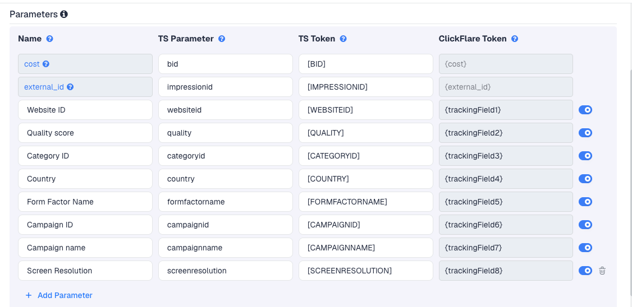
Task: Click the [CATEGORYID] TS Token field
Action: [366, 156]
